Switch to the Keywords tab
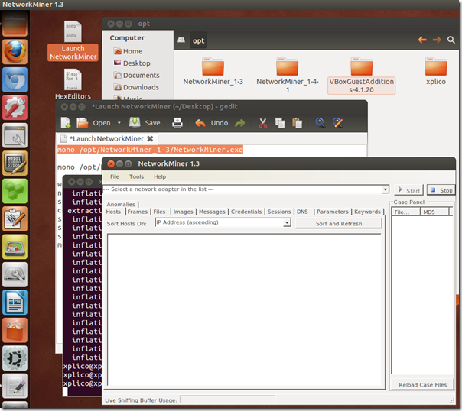The image size is (462, 411). pyautogui.click(x=367, y=212)
